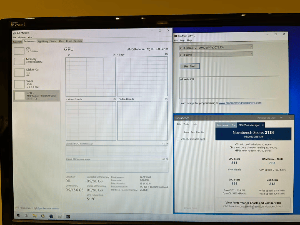
Task: Click Show details under CPU Score
Action: (x=234, y=169)
